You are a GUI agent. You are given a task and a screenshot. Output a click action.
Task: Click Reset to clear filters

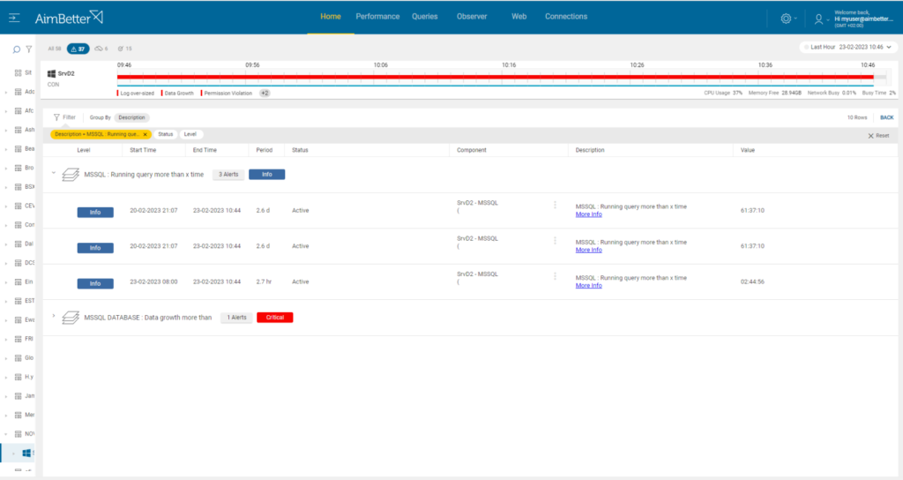pyautogui.click(x=879, y=136)
